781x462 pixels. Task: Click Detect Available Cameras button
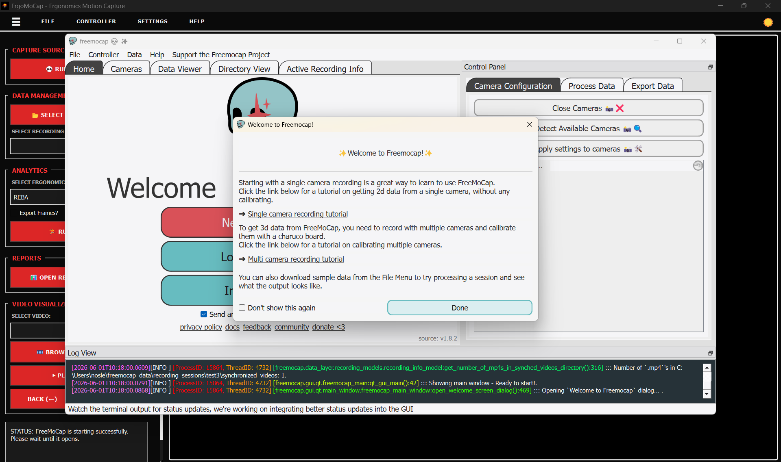(620, 128)
